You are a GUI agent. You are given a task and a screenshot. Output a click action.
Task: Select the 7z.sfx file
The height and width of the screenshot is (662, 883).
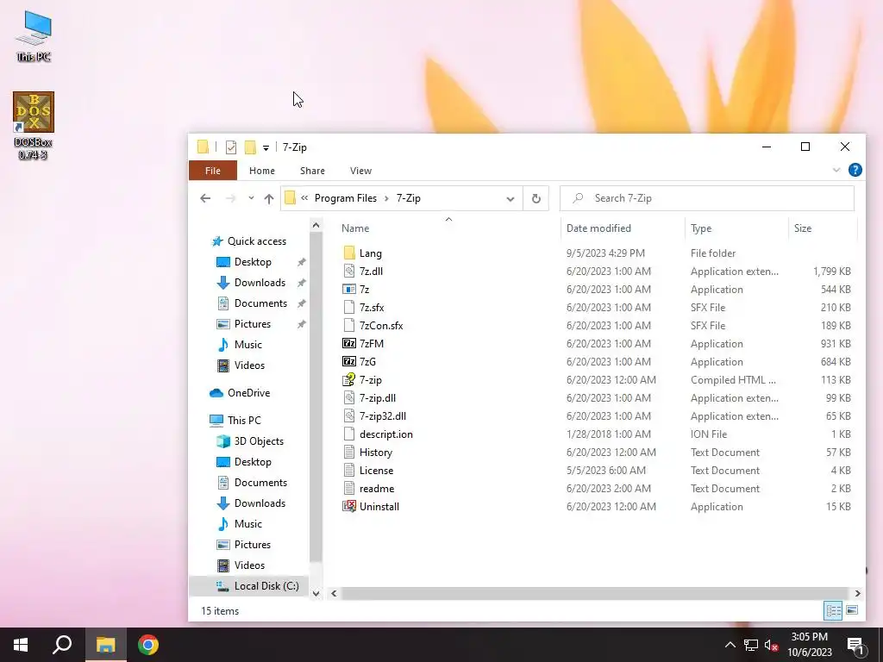tap(372, 308)
